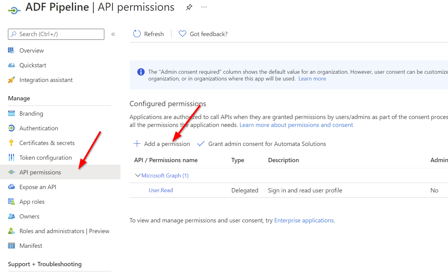Click the Delegated type cell
The height and width of the screenshot is (272, 448).
(x=245, y=190)
